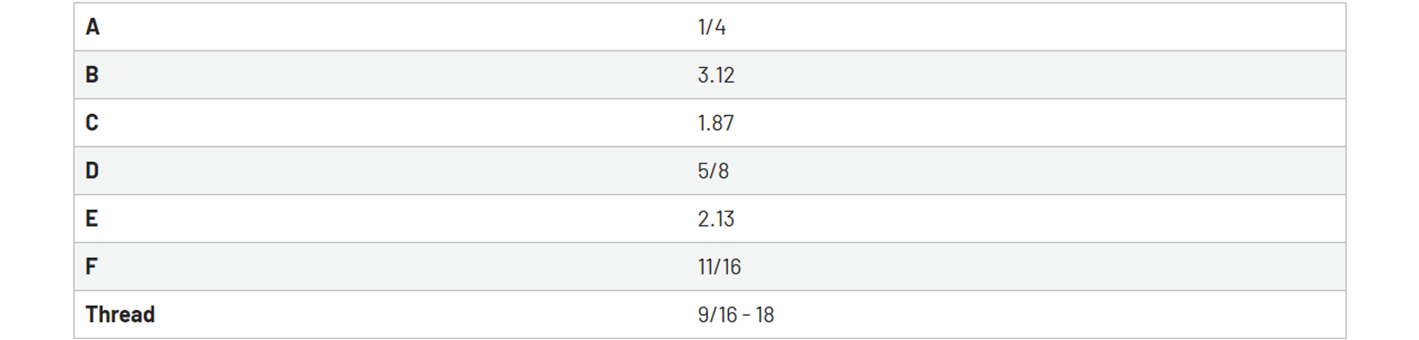Click the row label F

tap(92, 266)
